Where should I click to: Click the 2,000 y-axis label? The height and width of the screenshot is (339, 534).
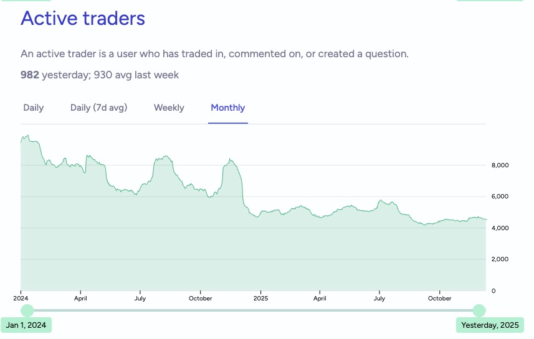501,259
